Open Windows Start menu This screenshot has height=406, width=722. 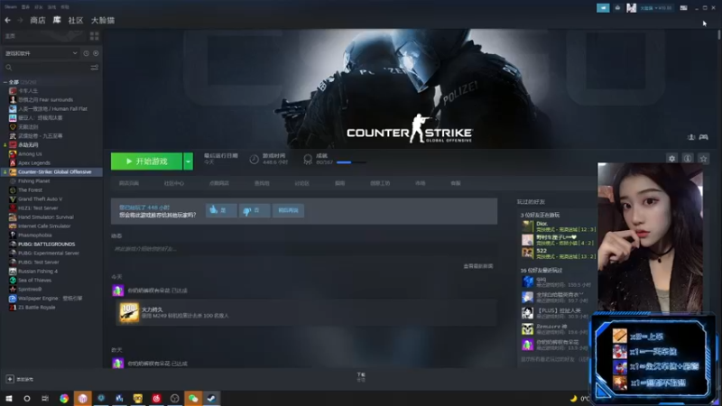9,398
